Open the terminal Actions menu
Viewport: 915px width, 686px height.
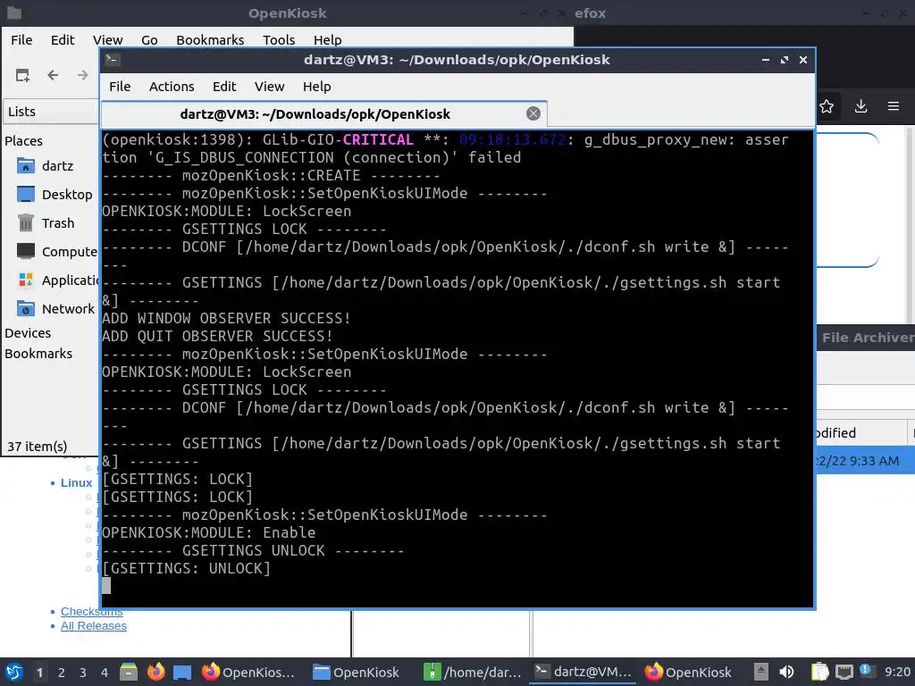[172, 87]
